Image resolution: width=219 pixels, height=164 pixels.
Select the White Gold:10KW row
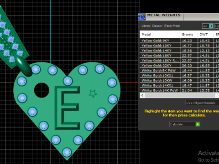[x=179, y=81]
